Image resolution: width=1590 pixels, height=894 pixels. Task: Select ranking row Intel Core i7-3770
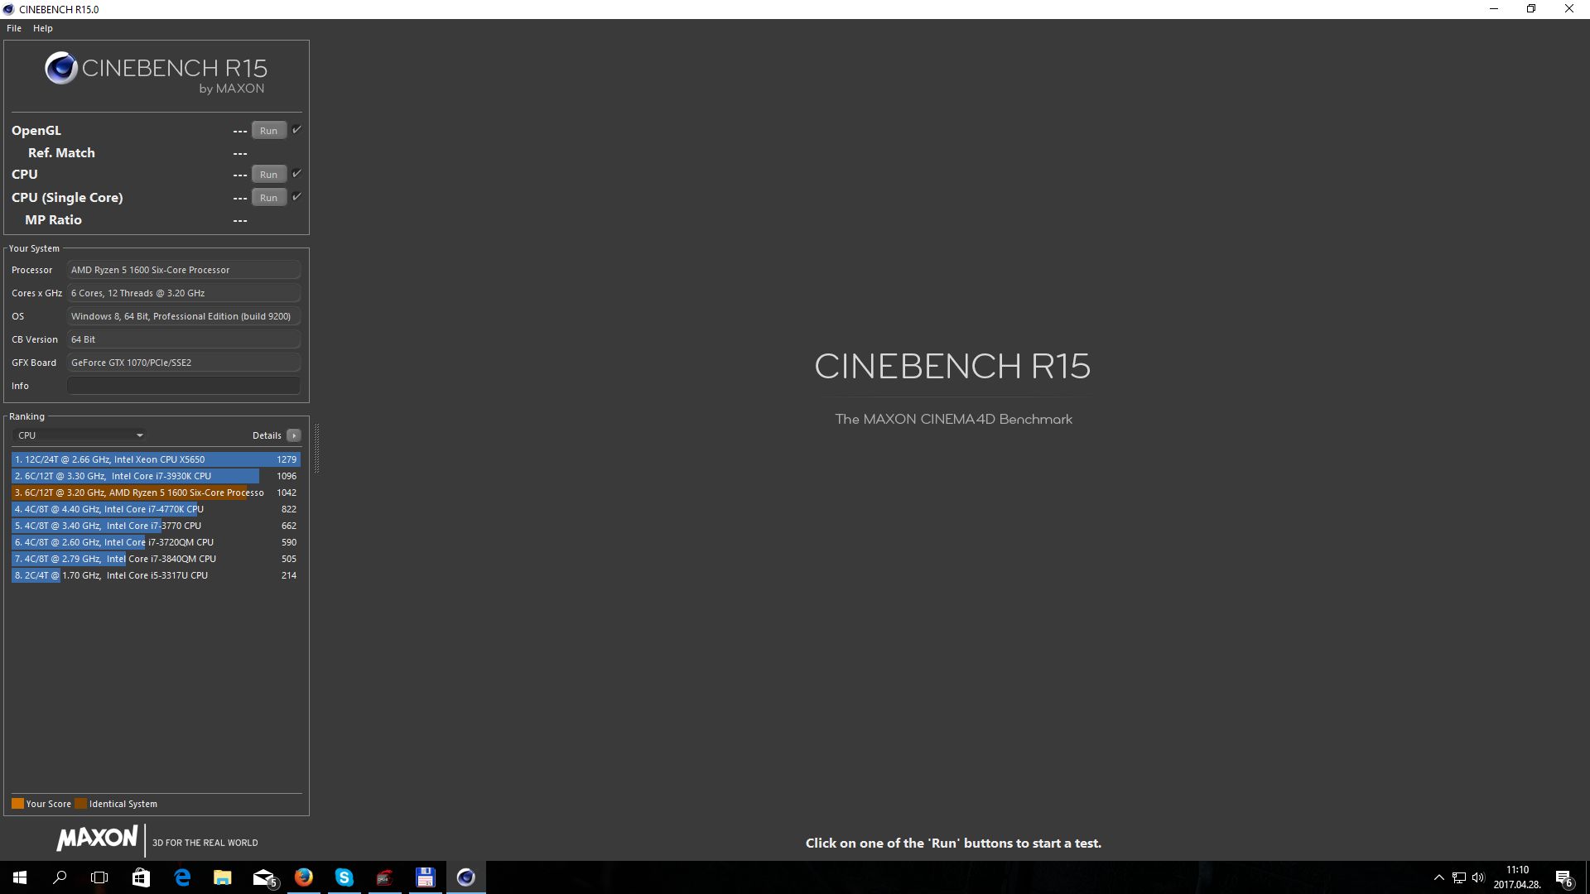point(156,526)
